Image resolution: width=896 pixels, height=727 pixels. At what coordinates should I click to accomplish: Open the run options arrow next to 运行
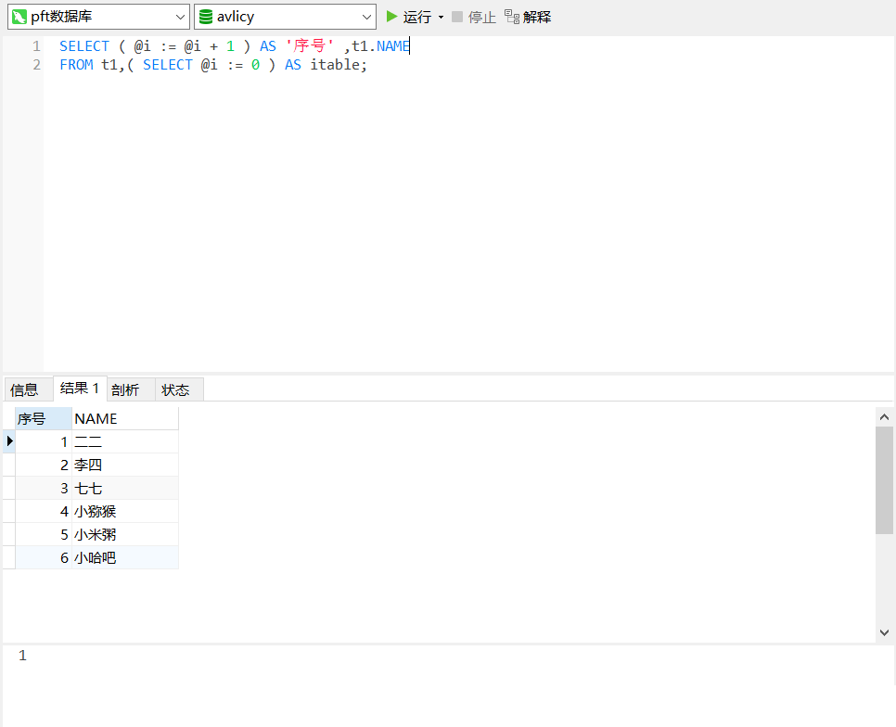[441, 16]
